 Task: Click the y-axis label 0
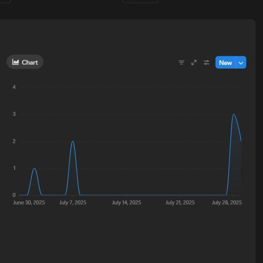pyautogui.click(x=14, y=195)
